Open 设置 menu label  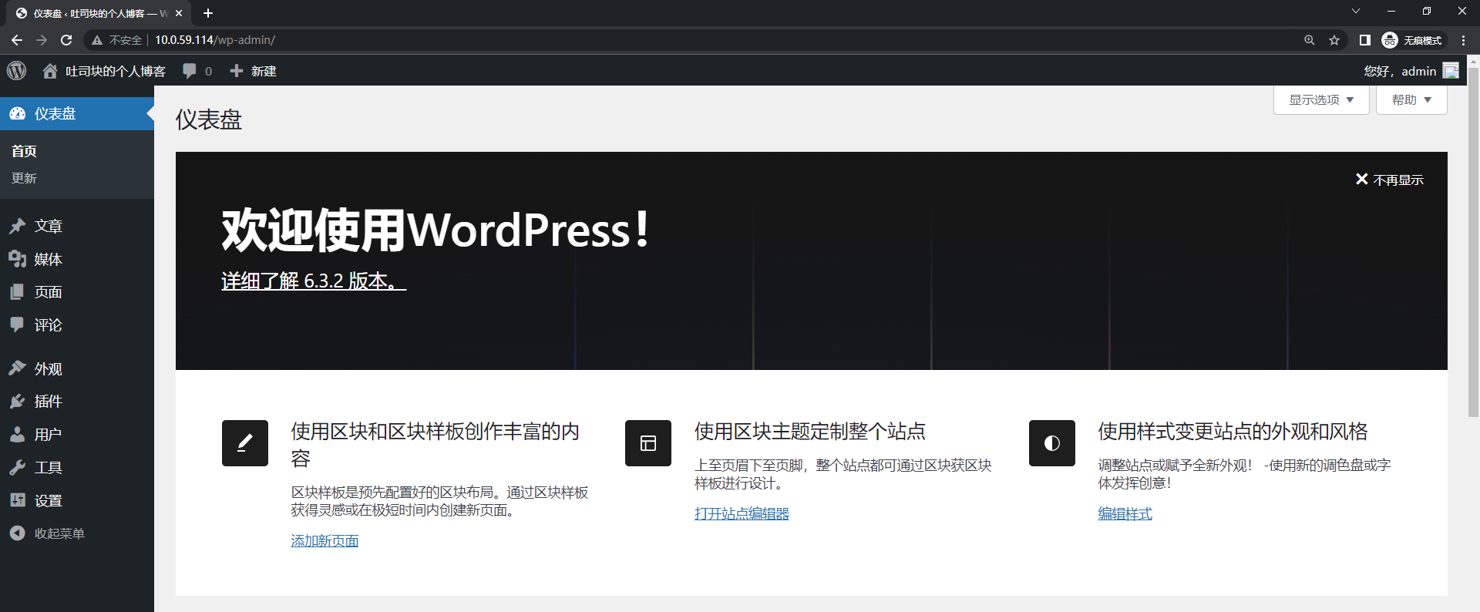(48, 500)
